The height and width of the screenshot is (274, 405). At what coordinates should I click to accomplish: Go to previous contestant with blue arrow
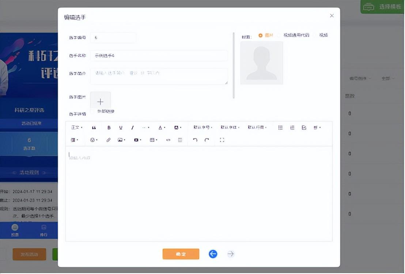click(213, 254)
